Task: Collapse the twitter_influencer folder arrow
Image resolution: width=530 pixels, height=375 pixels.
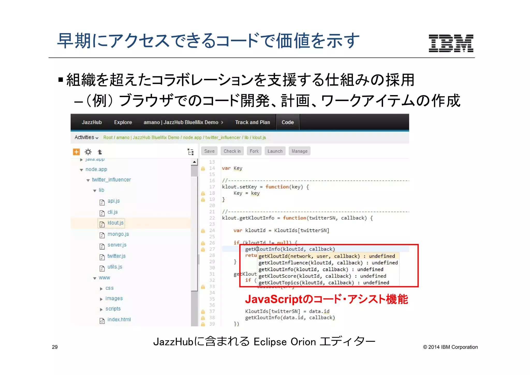Action: pos(88,180)
